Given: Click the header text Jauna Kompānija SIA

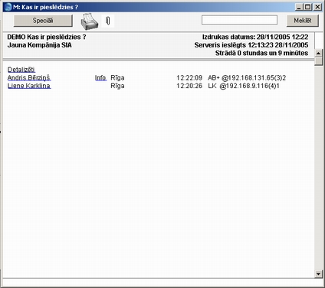Looking at the screenshot, I should (x=40, y=45).
